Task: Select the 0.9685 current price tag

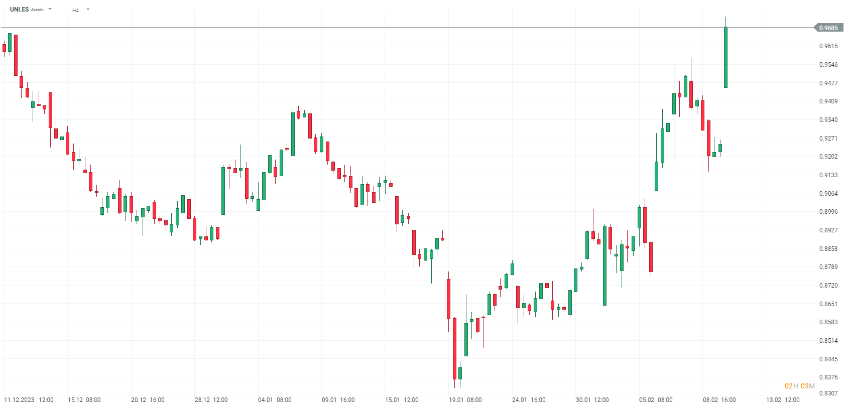Action: click(828, 28)
